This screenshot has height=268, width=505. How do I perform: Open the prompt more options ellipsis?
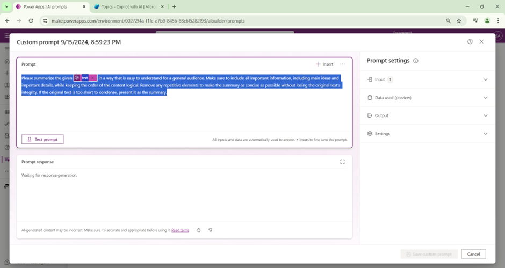[x=342, y=64]
